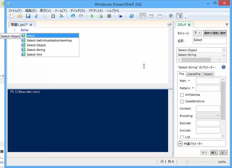Click the Exclude input field
Image resolution: width=232 pixels, height=168 pixels.
click(208, 123)
